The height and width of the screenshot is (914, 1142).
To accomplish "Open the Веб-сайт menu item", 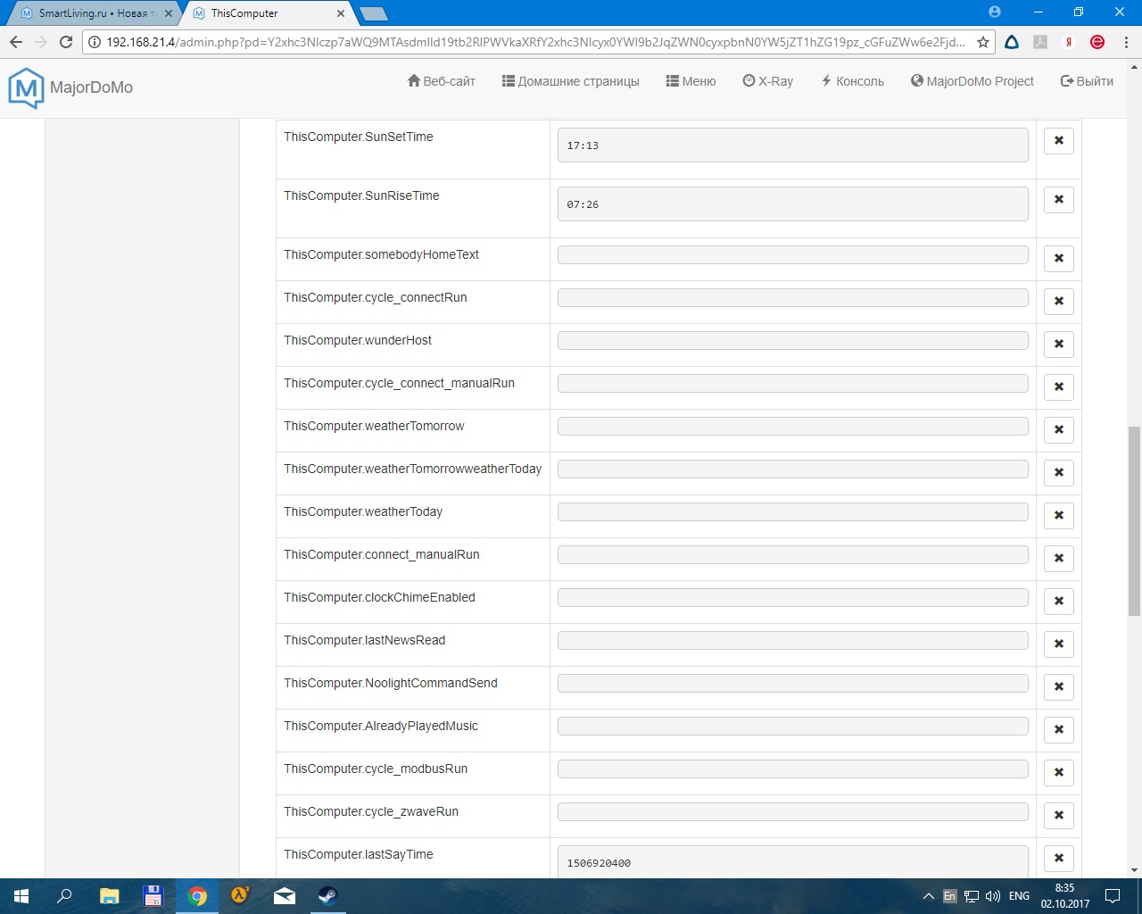I will click(442, 81).
